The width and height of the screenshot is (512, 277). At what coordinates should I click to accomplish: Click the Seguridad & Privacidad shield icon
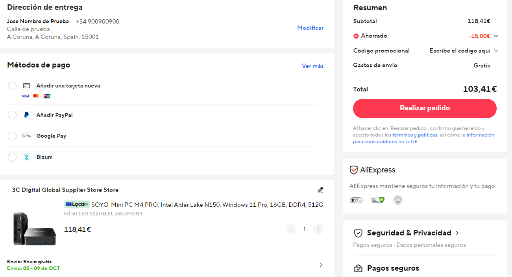point(358,233)
